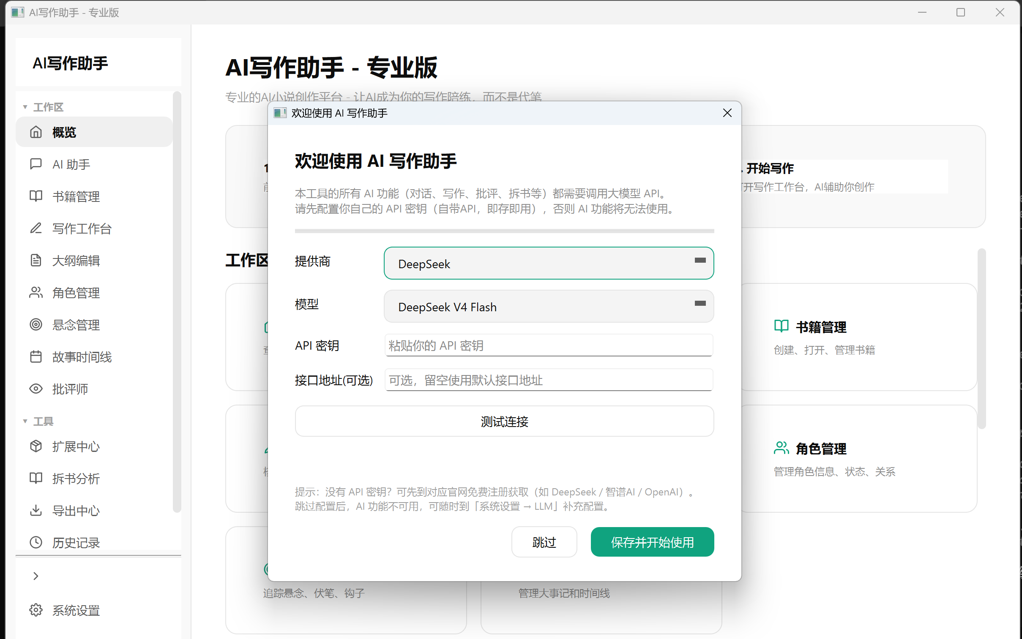
Task: Click the book icon next to 书籍管理 in sidebar
Action: 36,196
